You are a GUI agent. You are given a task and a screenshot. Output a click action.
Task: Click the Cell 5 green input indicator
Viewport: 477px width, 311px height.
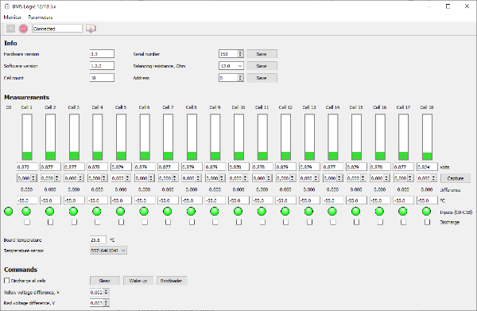121,212
